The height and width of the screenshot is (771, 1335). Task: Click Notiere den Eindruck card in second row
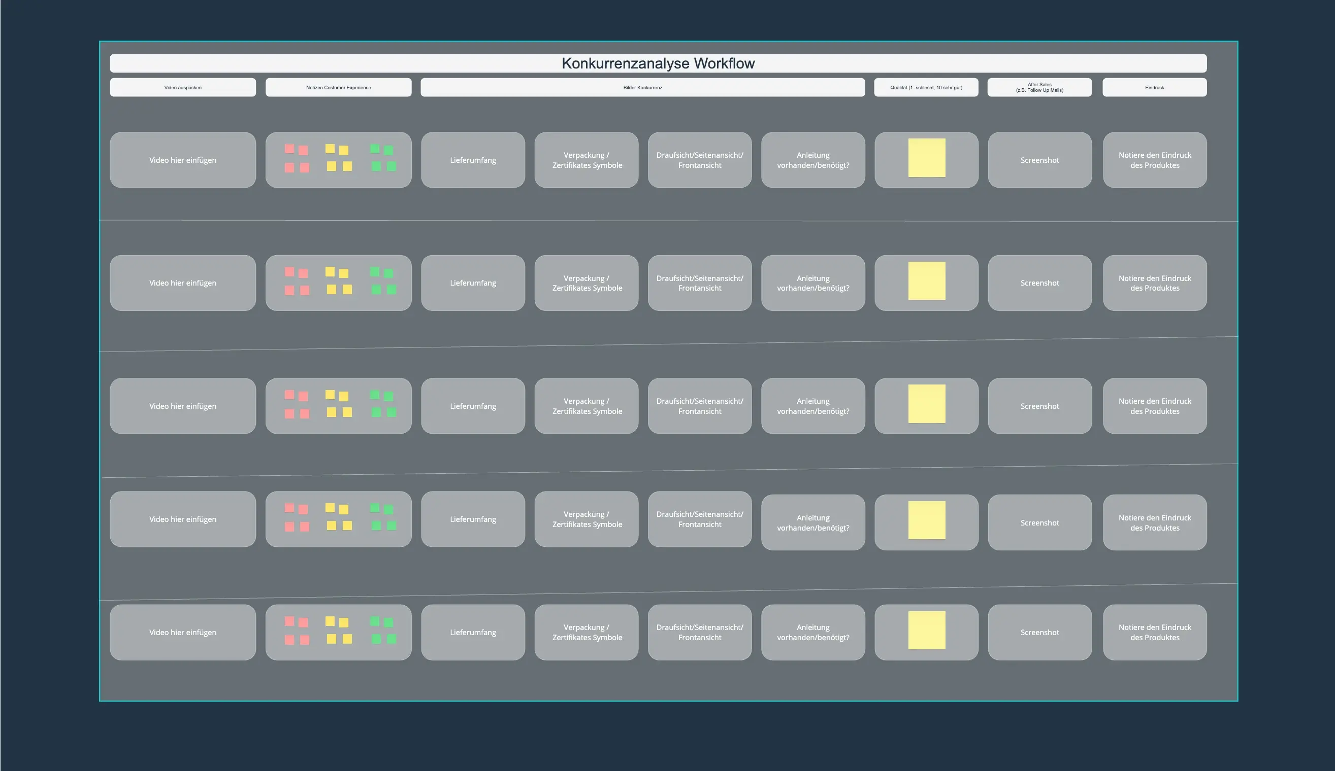tap(1154, 283)
